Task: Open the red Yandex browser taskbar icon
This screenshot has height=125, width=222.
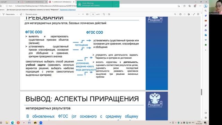Action: [18, 123]
